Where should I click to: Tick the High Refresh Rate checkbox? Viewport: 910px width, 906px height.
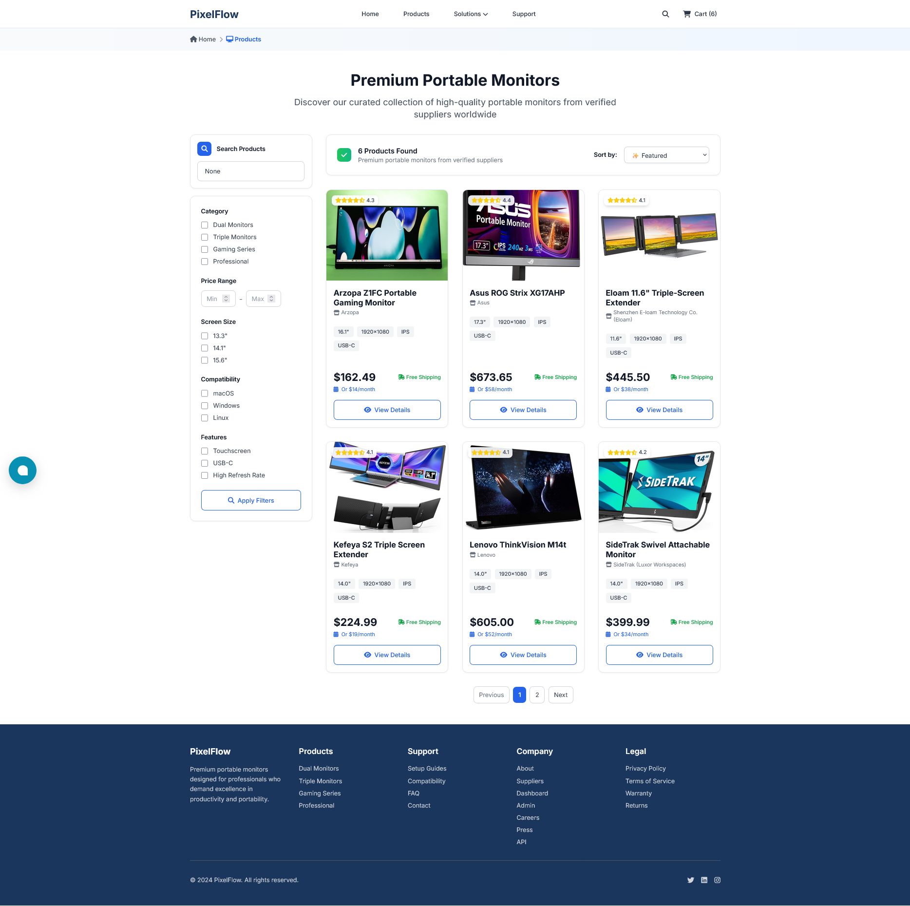click(205, 475)
